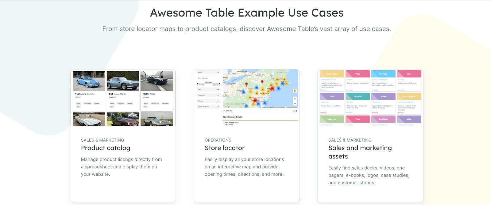
Task: Select the Automatic tag on BMW card
Action: [x=165, y=103]
